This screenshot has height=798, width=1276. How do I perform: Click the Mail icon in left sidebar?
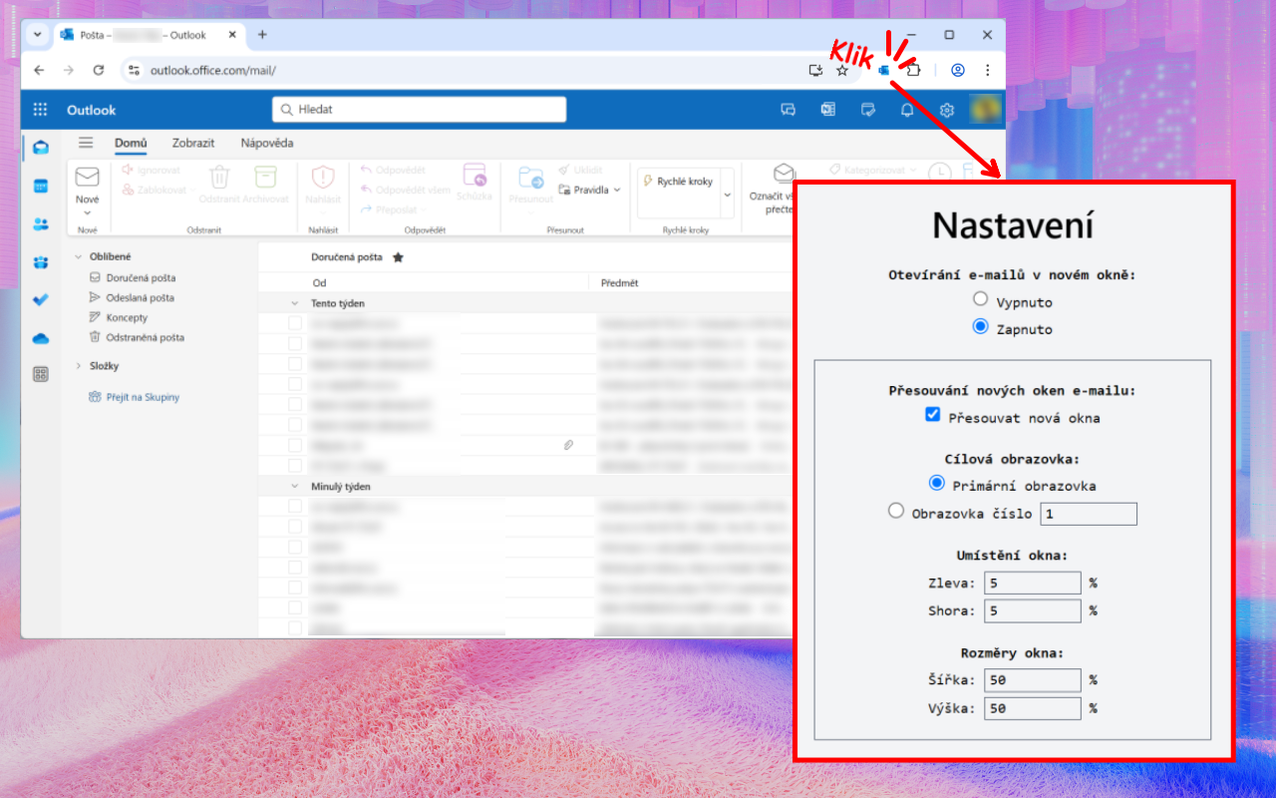tap(41, 148)
